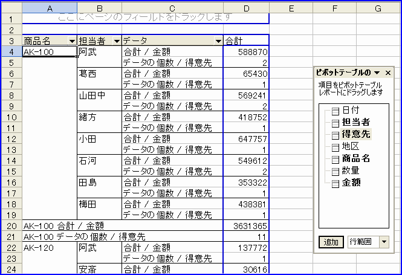The width and height of the screenshot is (402, 275).
Task: Select the count value 11 in row 21
Action: [246, 237]
